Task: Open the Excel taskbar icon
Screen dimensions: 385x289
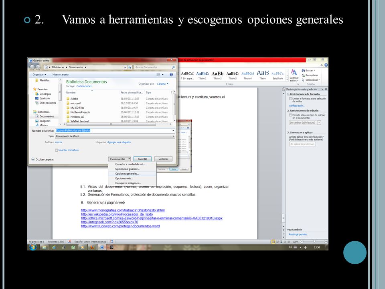Action: click(73, 247)
